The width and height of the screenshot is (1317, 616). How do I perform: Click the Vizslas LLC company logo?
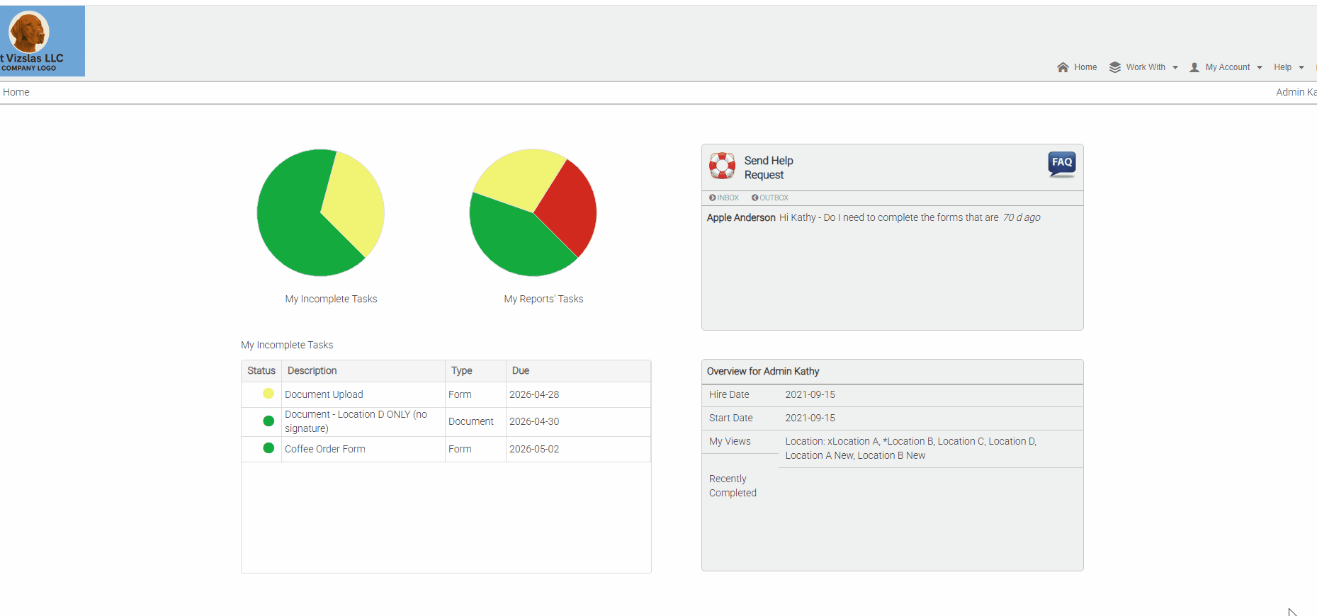(x=42, y=41)
